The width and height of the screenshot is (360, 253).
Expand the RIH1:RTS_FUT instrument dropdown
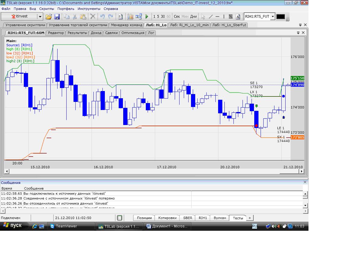click(x=273, y=17)
